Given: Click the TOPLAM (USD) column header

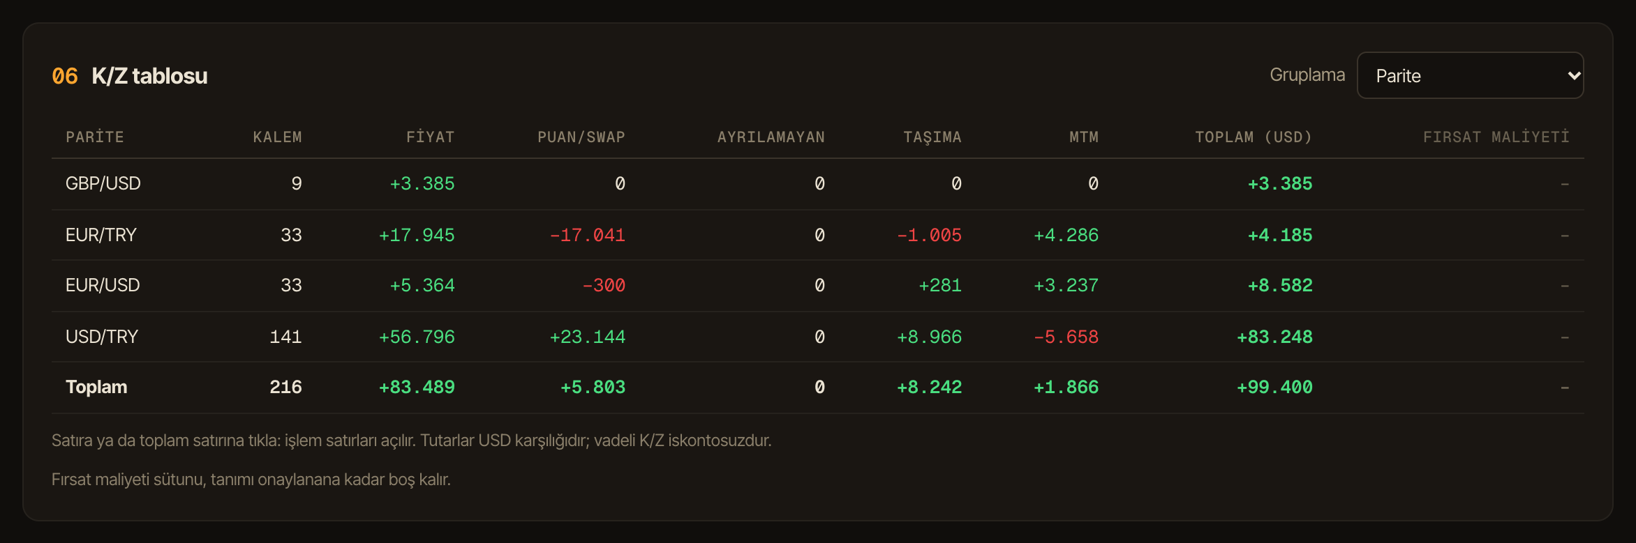Looking at the screenshot, I should [1254, 137].
